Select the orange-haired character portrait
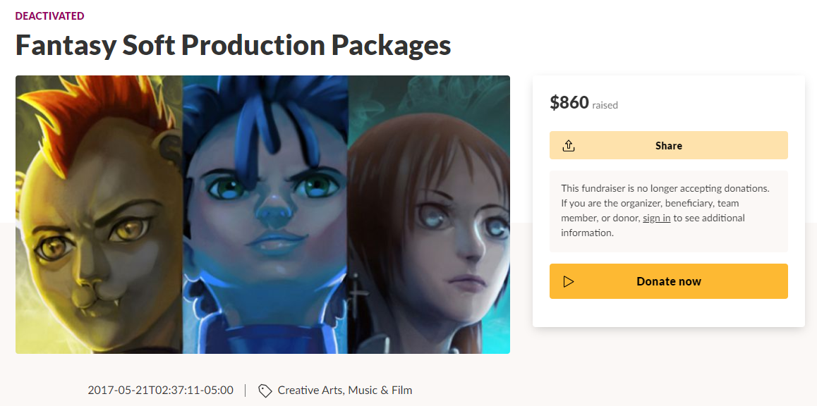The height and width of the screenshot is (406, 817). pos(99,214)
